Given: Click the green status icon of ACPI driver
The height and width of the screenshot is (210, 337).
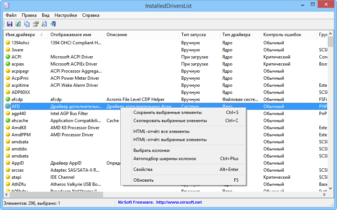Looking at the screenshot, I should [x=8, y=57].
